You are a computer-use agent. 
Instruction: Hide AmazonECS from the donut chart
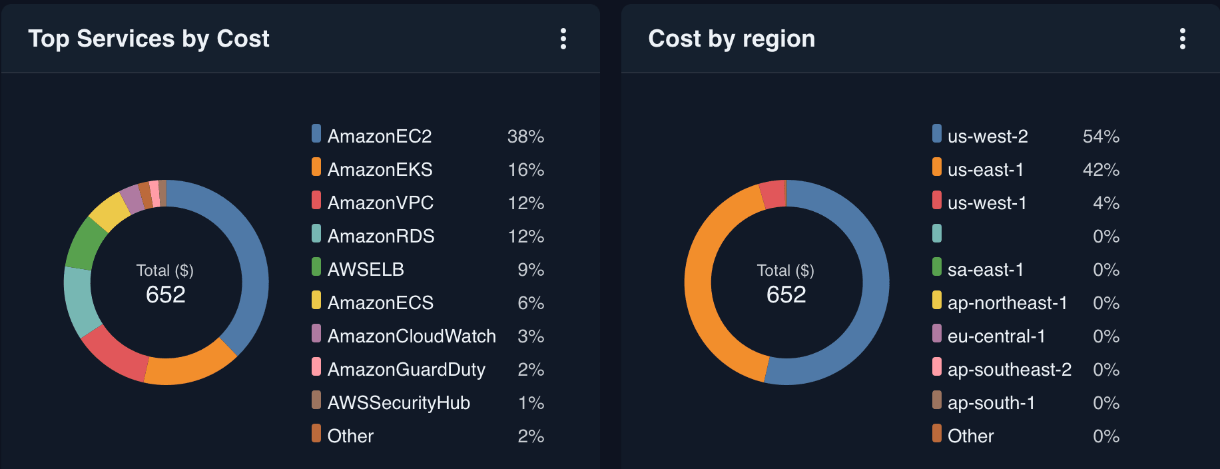(380, 303)
